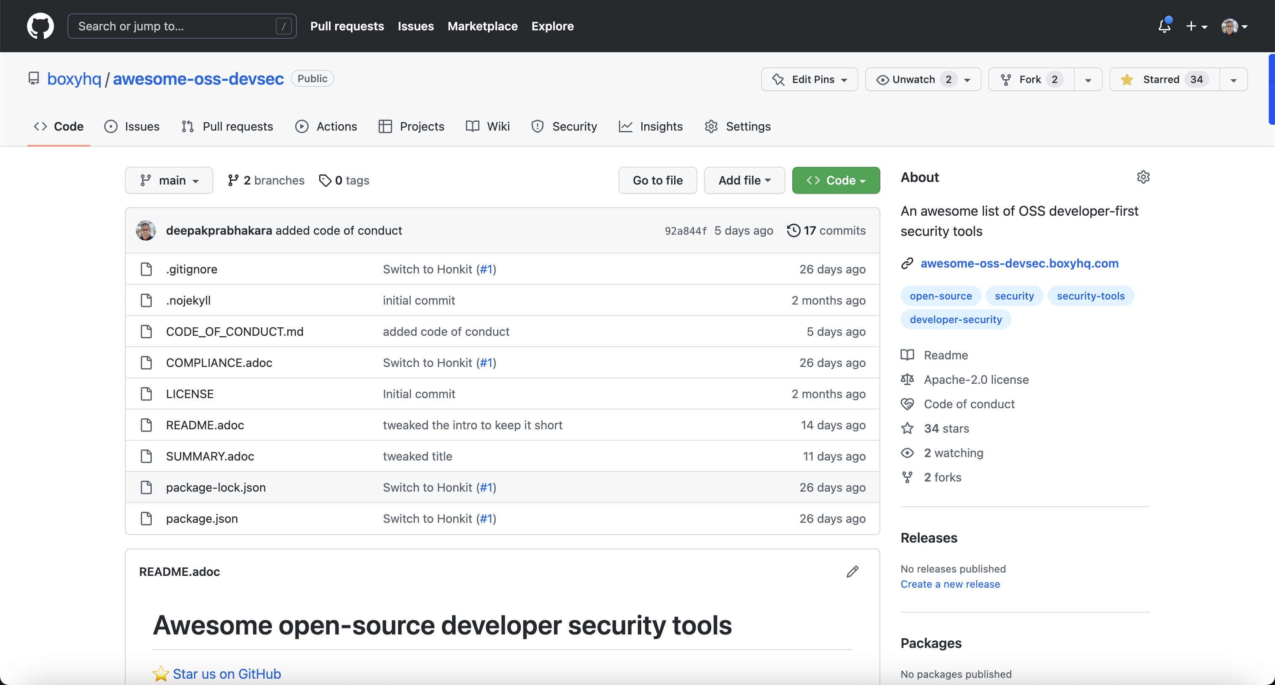Click the tags icon showing 0 tags
The height and width of the screenshot is (685, 1275).
[x=325, y=181]
